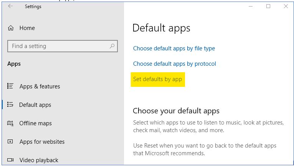Click the Video playback camera icon
294x166 pixels.
11,160
